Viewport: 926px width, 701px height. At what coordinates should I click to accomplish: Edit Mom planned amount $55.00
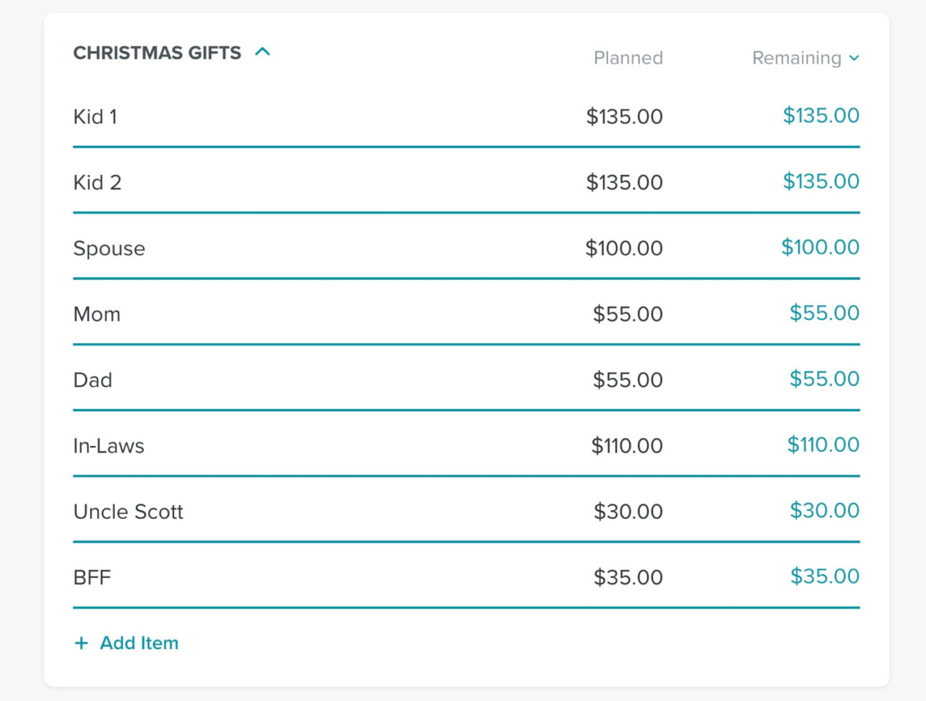click(628, 314)
